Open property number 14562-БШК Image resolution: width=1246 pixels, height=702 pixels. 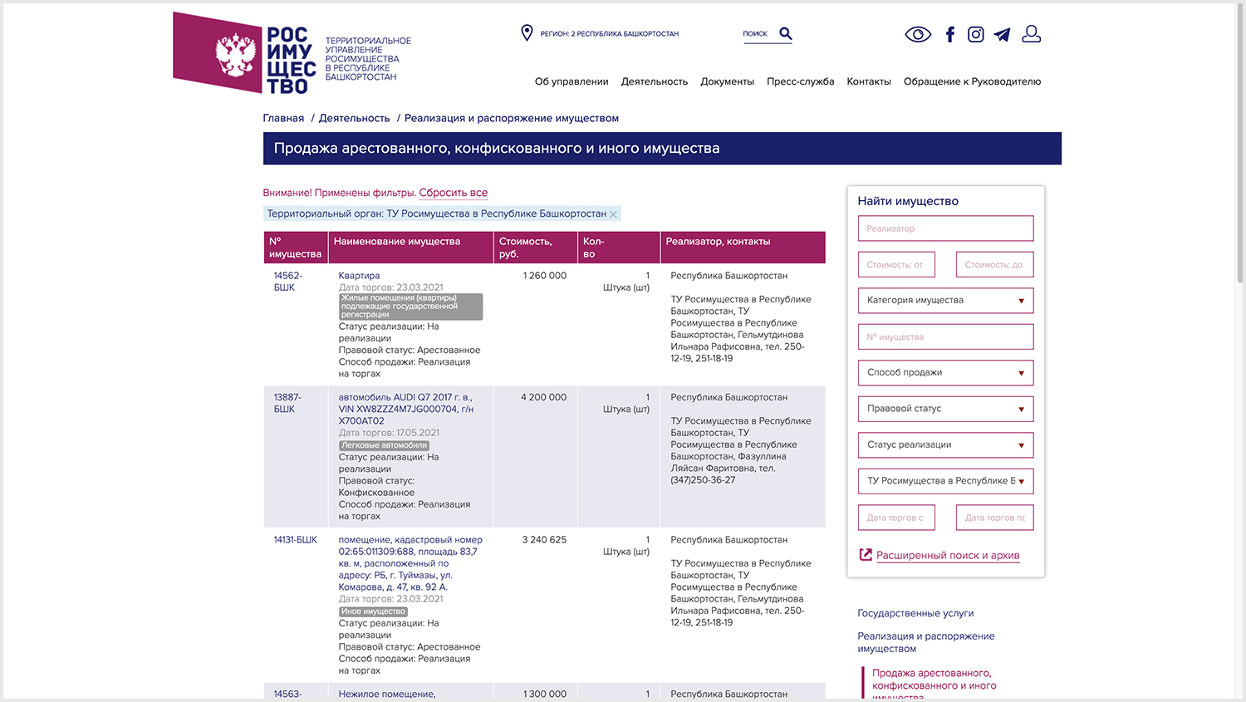pos(287,282)
